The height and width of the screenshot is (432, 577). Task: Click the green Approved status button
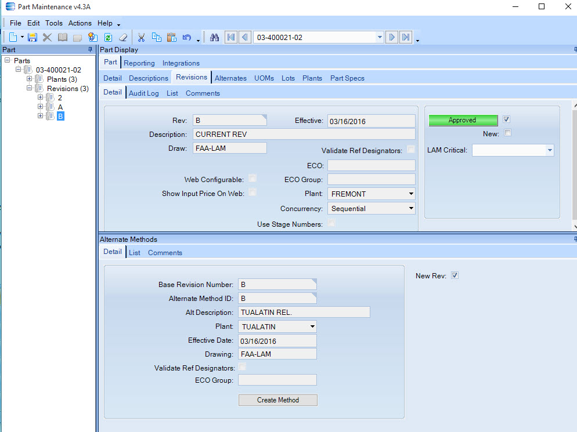point(463,120)
